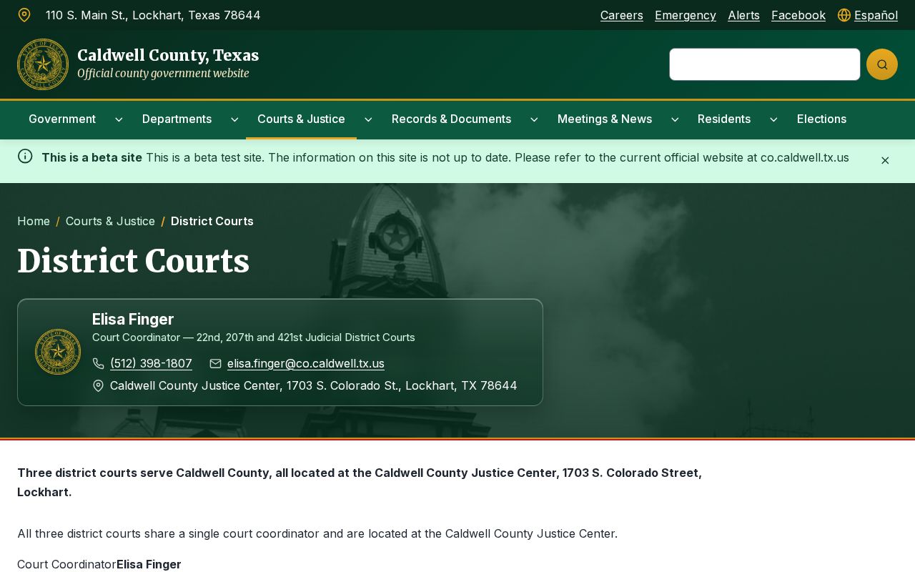
Task: Open the Residents nav item
Action: 724,119
